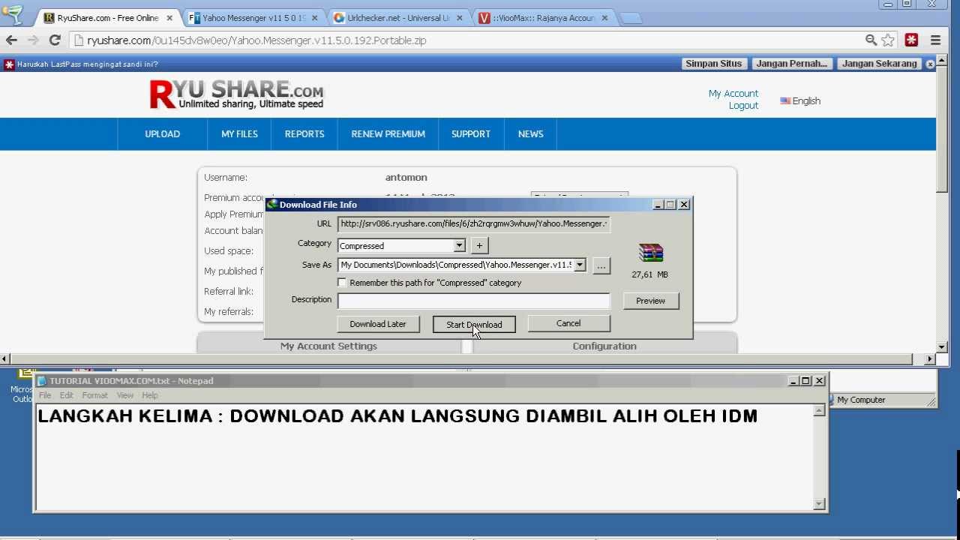Click the Preview button
The image size is (960, 540).
click(x=650, y=301)
